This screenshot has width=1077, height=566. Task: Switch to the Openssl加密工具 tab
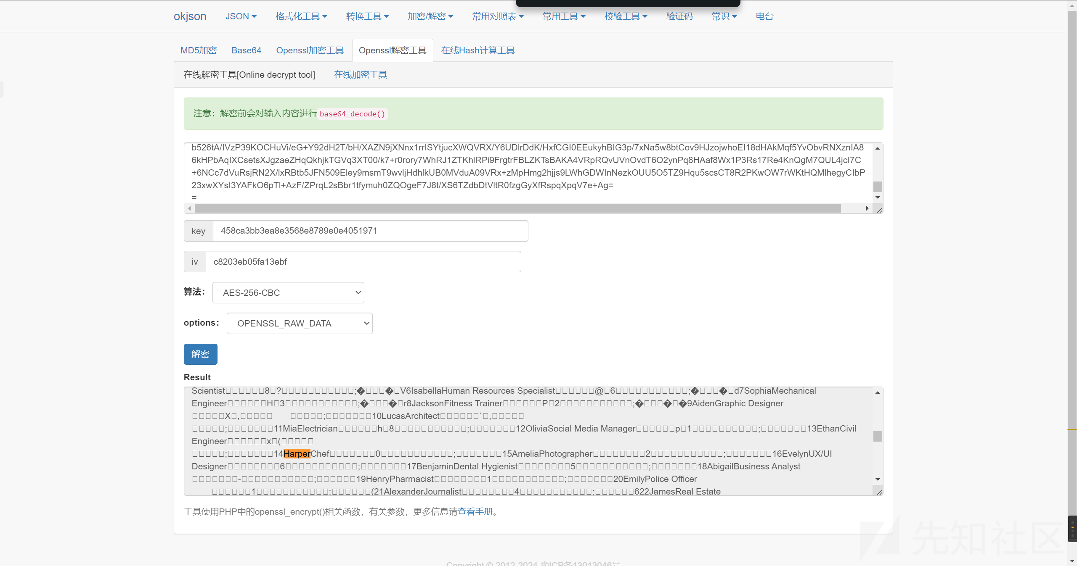(x=310, y=50)
